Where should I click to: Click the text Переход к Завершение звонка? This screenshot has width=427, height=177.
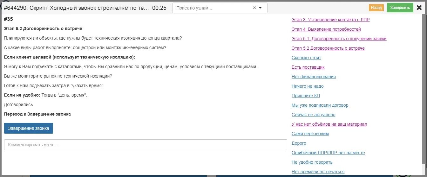(37, 114)
